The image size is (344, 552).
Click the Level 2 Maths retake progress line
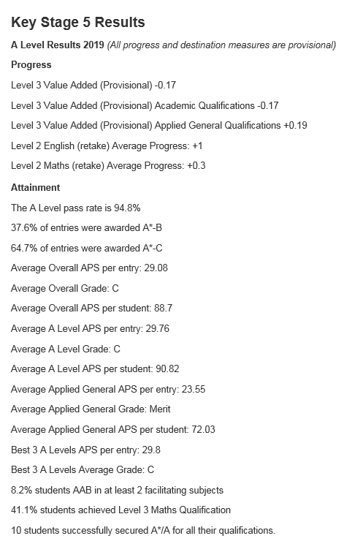tap(108, 166)
